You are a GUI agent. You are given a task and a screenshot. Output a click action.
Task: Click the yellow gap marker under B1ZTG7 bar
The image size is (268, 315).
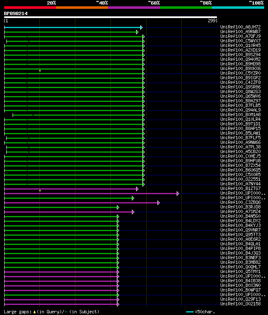click(40, 190)
